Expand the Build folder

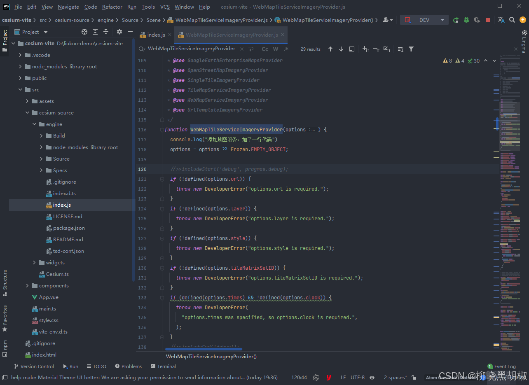[42, 135]
